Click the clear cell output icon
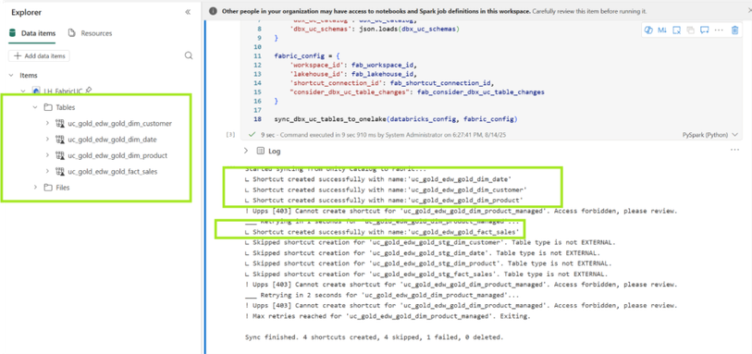The height and width of the screenshot is (354, 752). tap(677, 31)
